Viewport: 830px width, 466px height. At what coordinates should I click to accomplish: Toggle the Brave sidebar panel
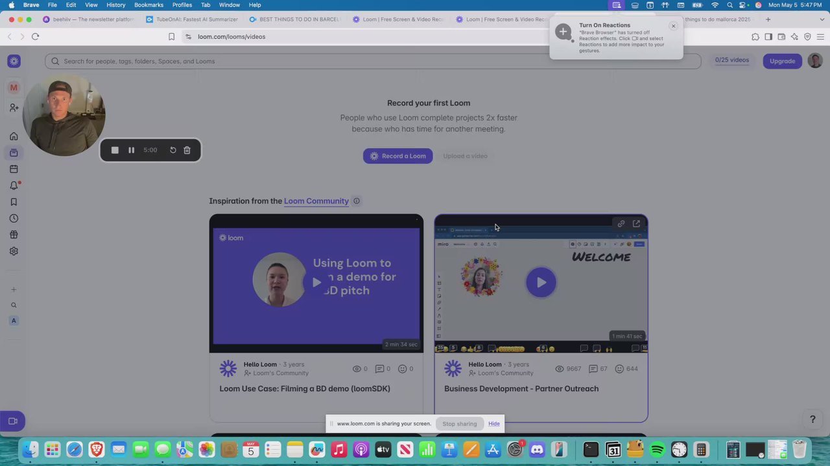(768, 37)
